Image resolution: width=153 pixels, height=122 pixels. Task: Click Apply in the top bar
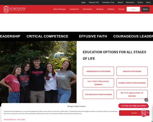[x=83, y=3]
